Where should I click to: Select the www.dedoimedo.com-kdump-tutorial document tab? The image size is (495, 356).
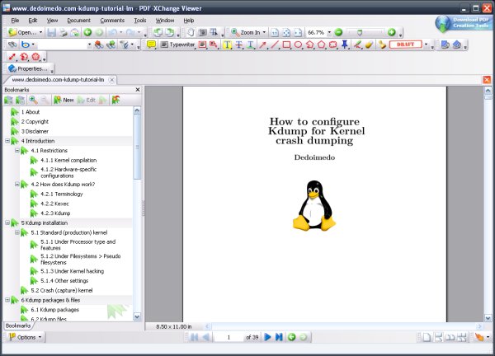coord(58,80)
